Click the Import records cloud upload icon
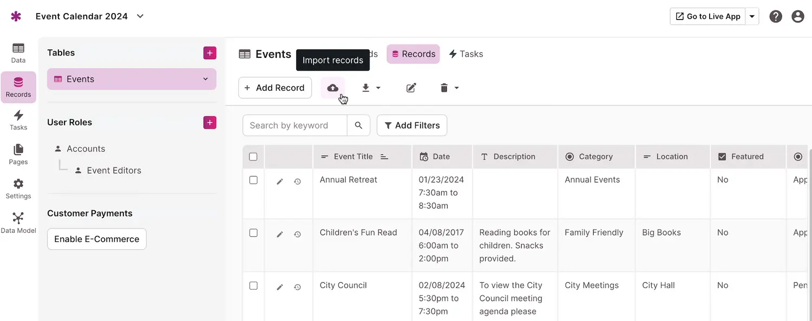Screen dimensions: 812x321 click(332, 88)
